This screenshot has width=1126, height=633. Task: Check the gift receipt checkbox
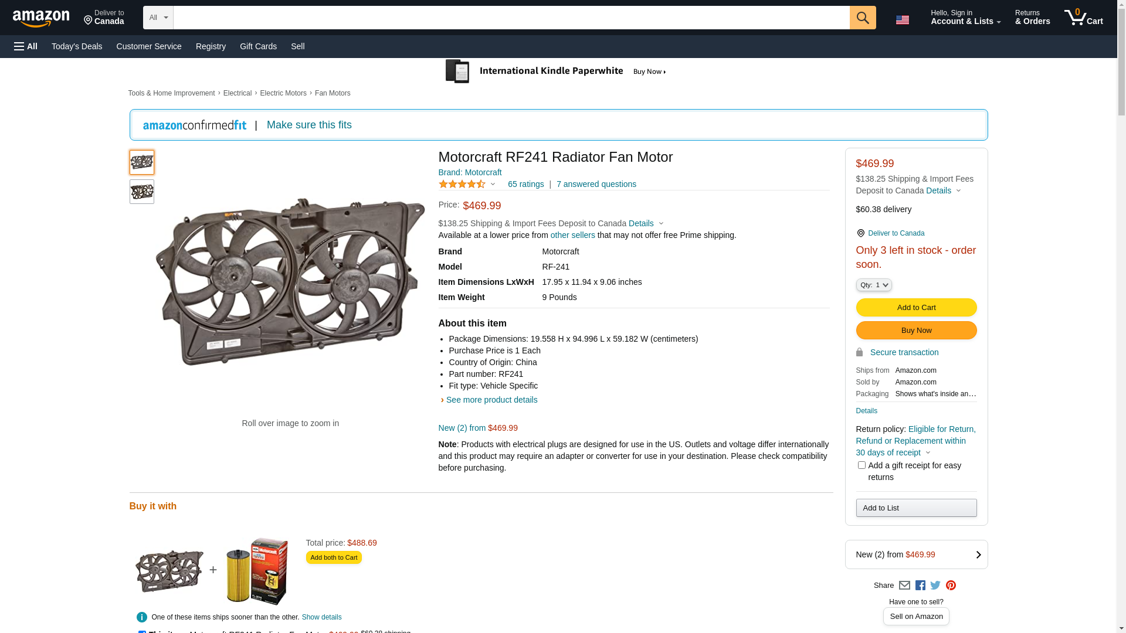(862, 465)
